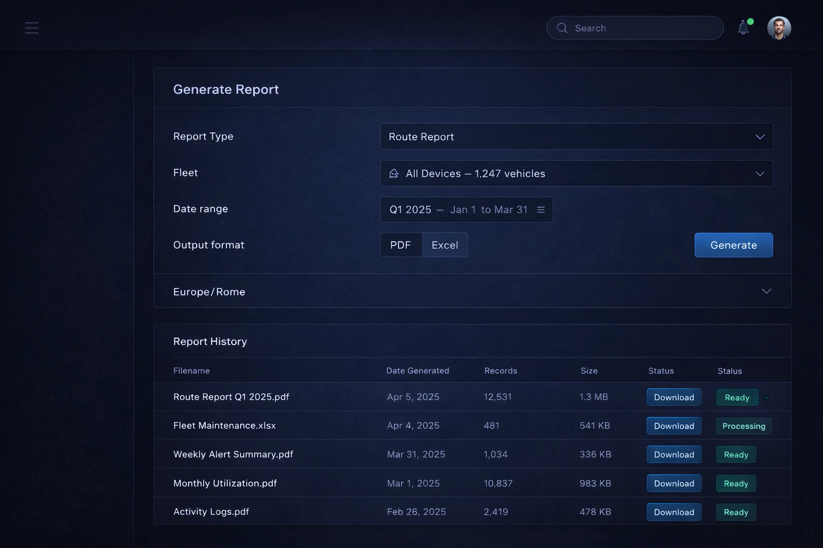Switch output format to Excel

point(445,245)
